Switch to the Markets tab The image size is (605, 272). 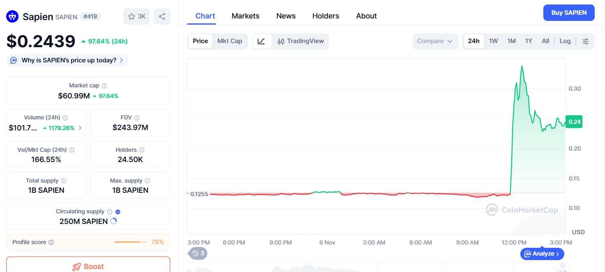[245, 16]
